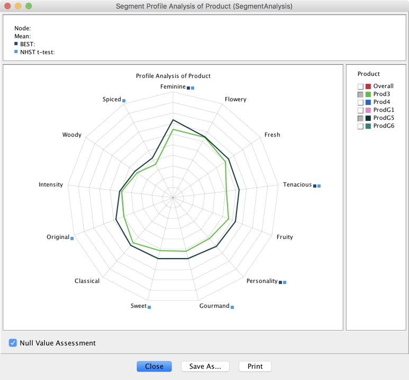Disable the Null Value Assessment checkbox

(x=13, y=343)
